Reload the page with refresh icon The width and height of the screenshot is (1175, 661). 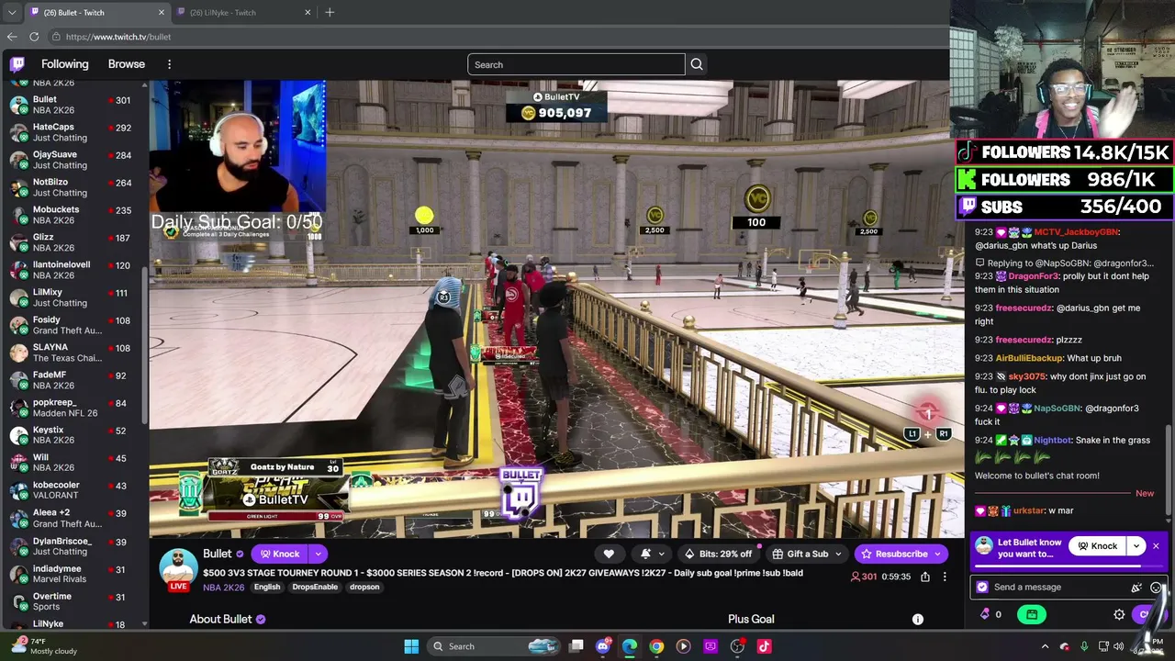pos(34,37)
